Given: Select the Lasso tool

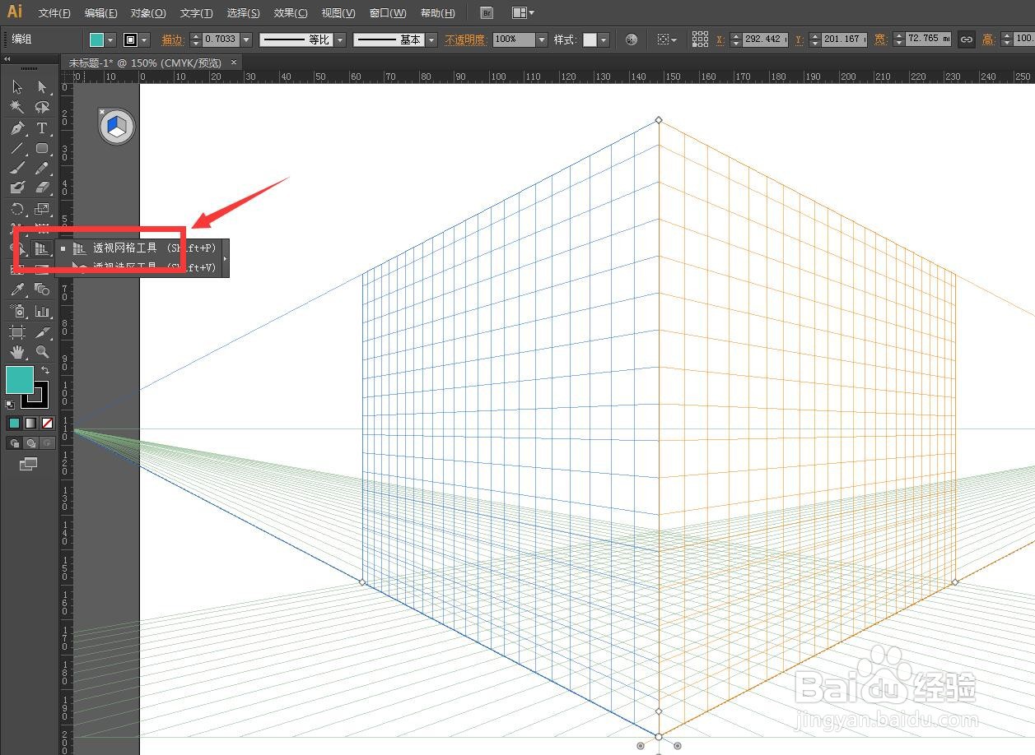Looking at the screenshot, I should 42,108.
